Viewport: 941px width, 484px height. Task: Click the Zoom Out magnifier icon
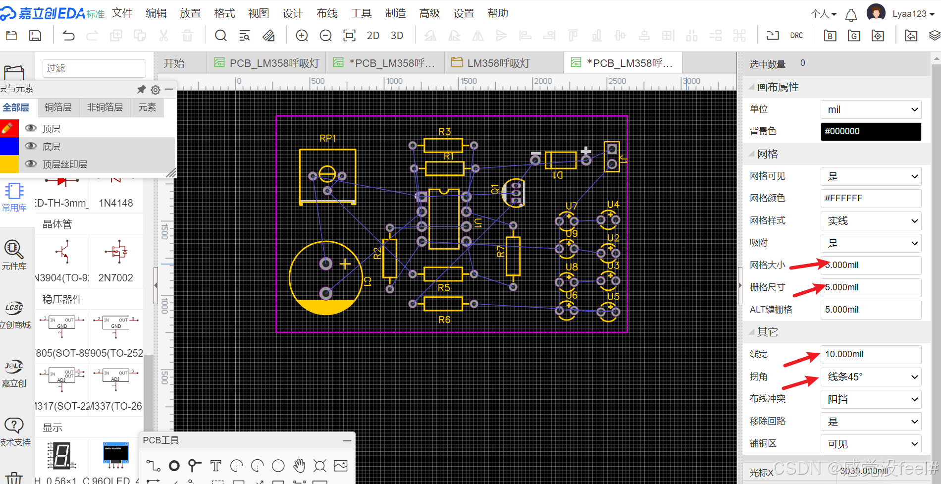[x=325, y=35]
